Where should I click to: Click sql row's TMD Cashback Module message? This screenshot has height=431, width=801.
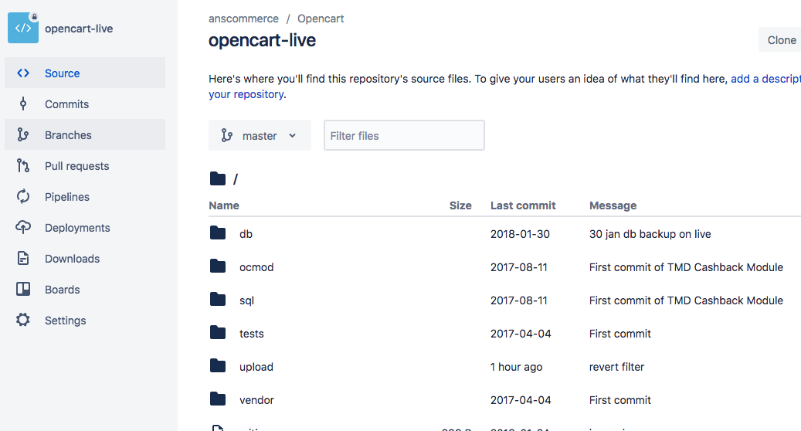click(686, 300)
